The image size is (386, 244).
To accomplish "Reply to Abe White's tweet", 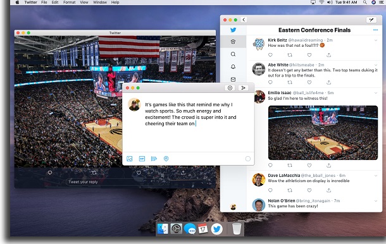I will coord(270,82).
